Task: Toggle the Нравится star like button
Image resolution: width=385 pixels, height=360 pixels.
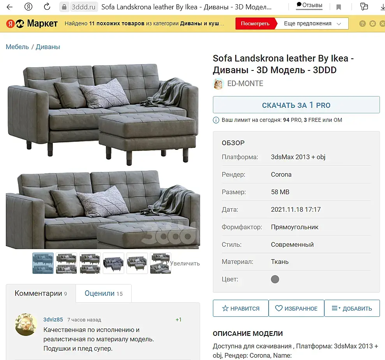Action: (x=241, y=308)
